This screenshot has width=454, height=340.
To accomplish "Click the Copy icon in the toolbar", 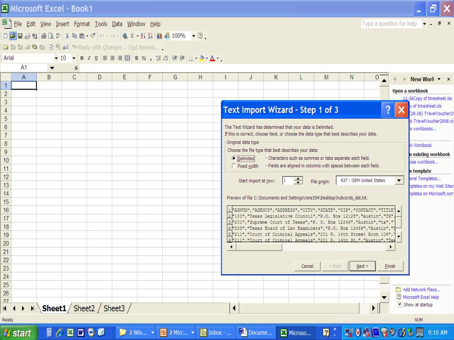I will 74,36.
